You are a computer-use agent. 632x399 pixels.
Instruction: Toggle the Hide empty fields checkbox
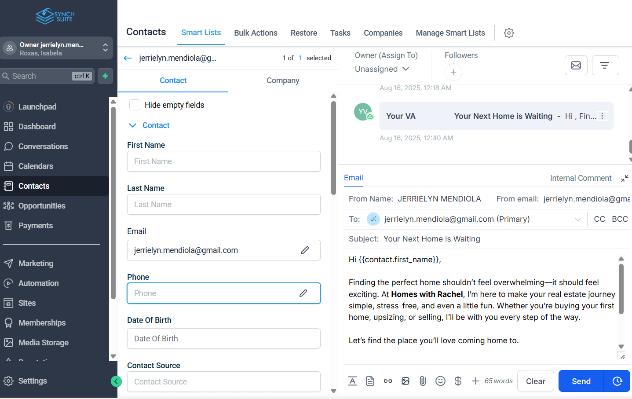(x=135, y=105)
